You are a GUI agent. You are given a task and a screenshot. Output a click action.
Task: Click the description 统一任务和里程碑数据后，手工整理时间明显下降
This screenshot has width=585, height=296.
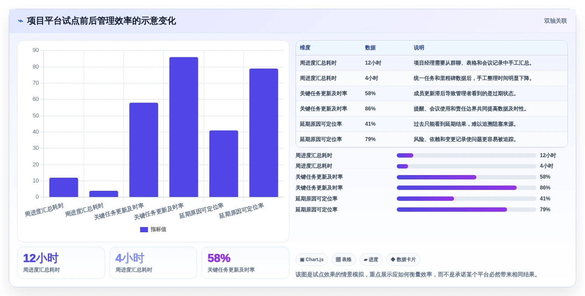[474, 79]
